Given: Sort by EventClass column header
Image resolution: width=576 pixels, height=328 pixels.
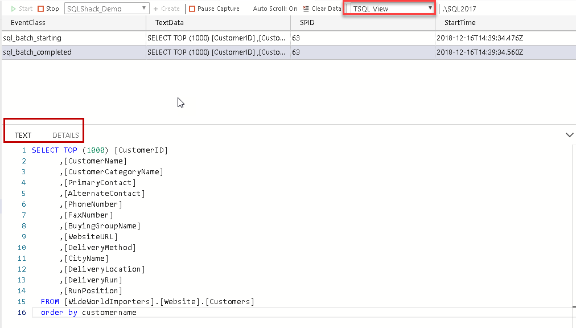Looking at the screenshot, I should 28,22.
